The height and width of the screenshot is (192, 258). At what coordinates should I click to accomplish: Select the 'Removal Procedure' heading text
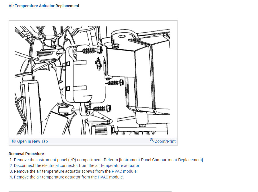(x=26, y=154)
